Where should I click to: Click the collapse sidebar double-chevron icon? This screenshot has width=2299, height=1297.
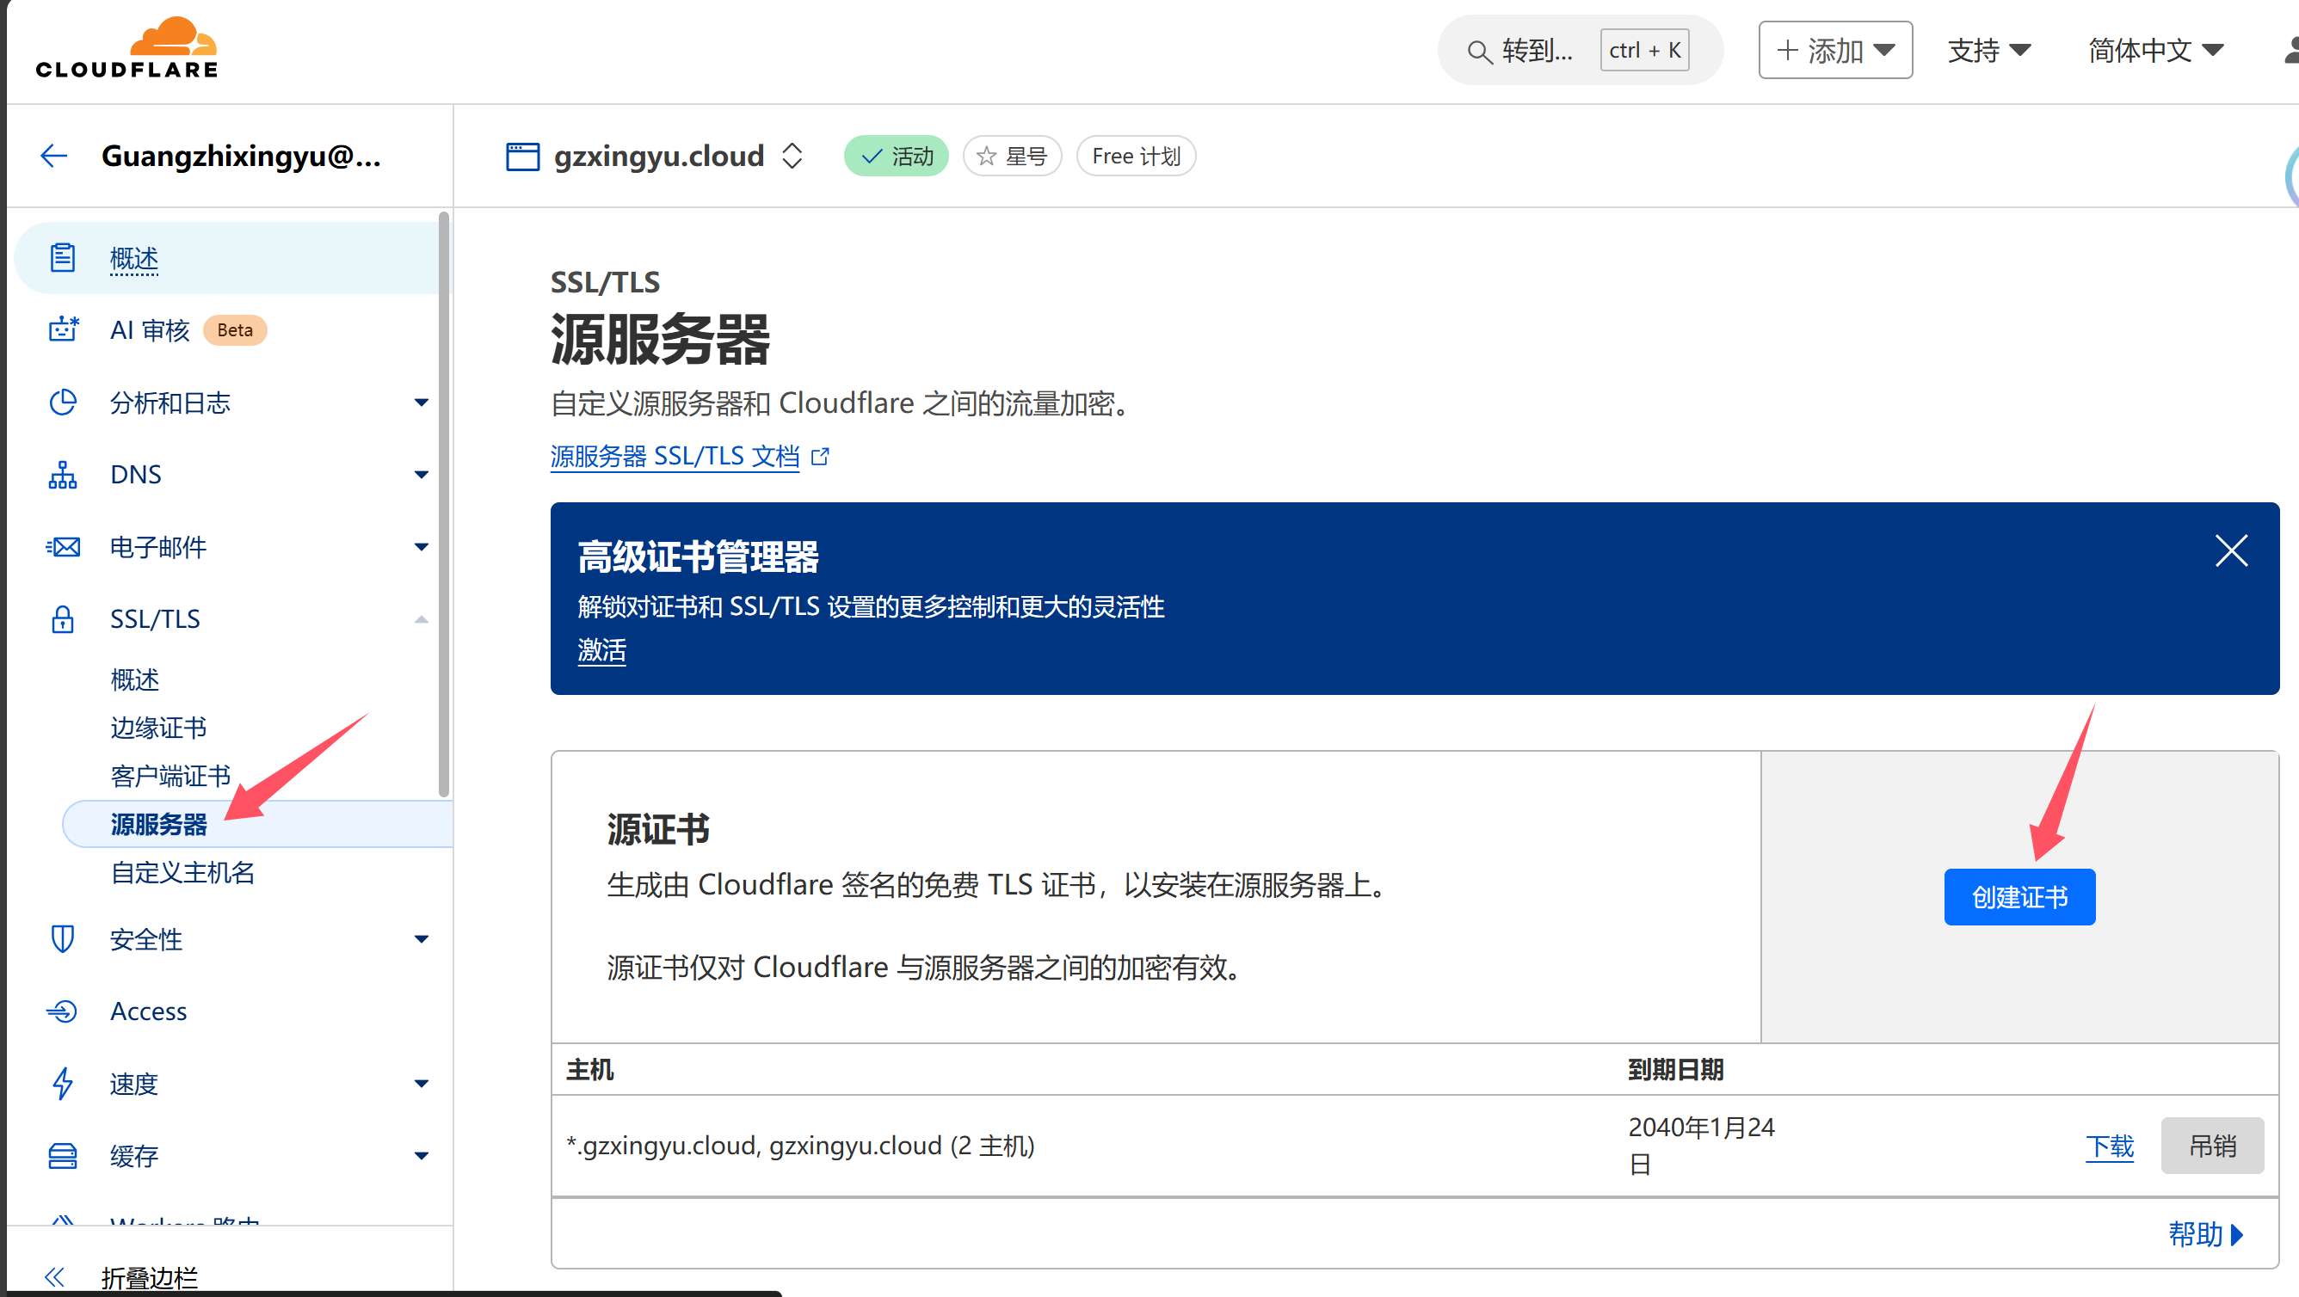coord(54,1276)
